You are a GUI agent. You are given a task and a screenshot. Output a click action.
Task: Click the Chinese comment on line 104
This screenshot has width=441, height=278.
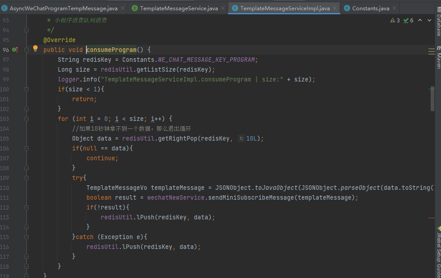pos(132,129)
